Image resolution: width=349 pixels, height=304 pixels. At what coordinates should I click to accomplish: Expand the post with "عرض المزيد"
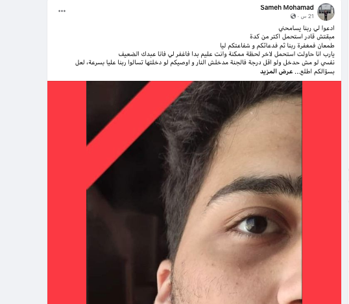point(276,71)
